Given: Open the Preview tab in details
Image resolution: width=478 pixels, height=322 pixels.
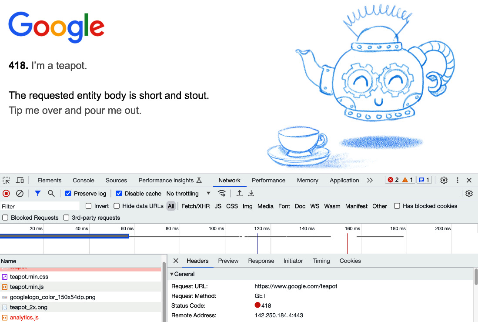Looking at the screenshot, I should [228, 261].
